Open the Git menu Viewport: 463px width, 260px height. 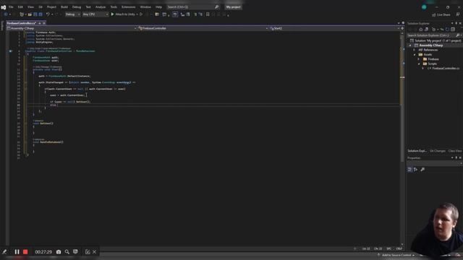[x=41, y=6]
